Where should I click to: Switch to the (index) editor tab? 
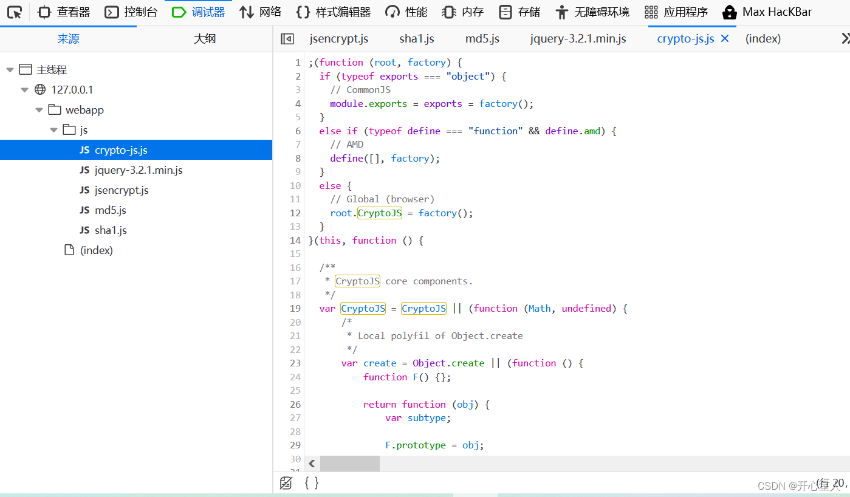pos(763,39)
